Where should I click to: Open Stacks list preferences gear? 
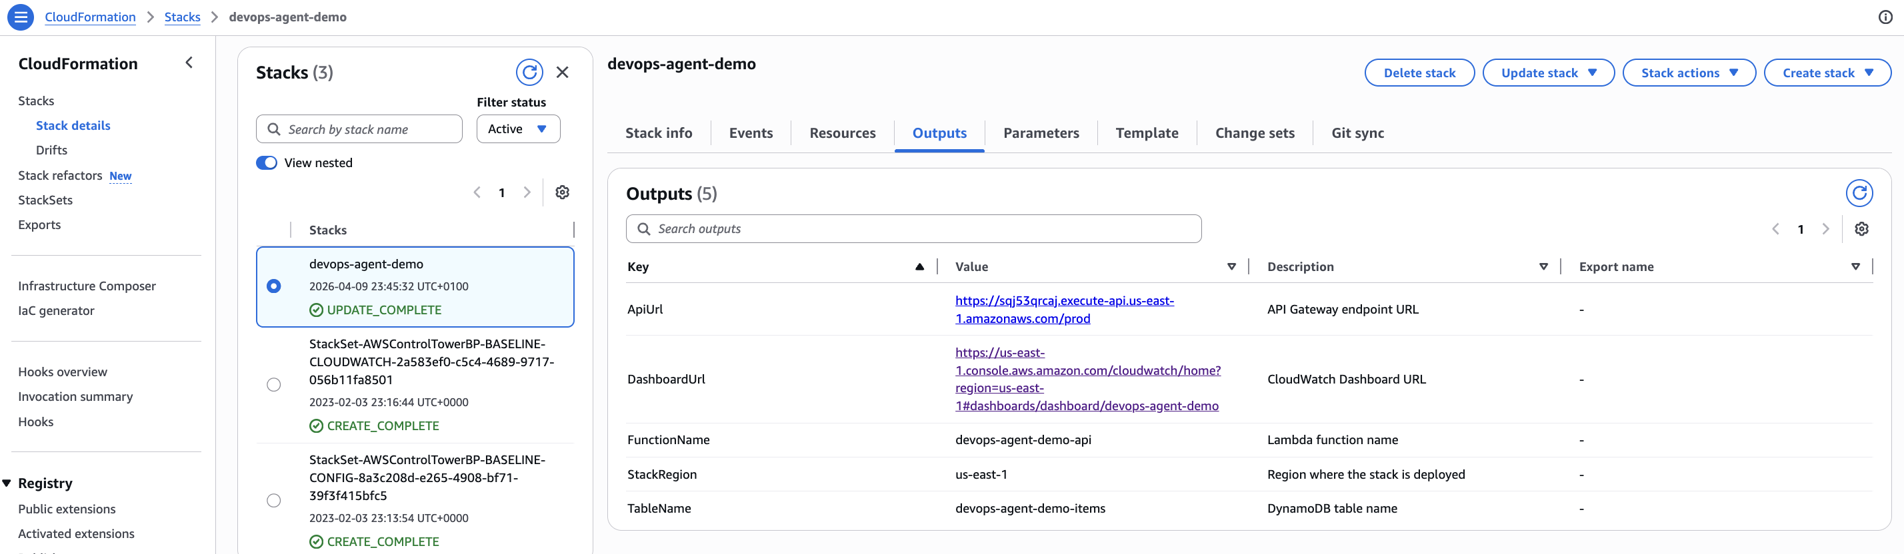click(x=563, y=192)
